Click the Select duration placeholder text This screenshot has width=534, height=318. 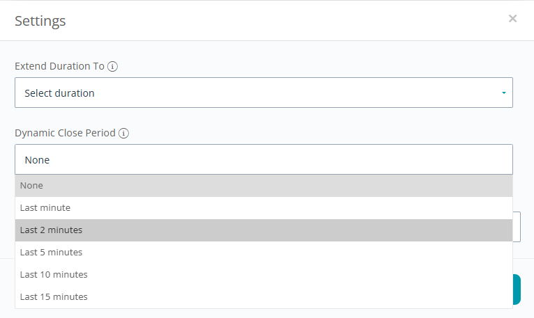tap(59, 93)
